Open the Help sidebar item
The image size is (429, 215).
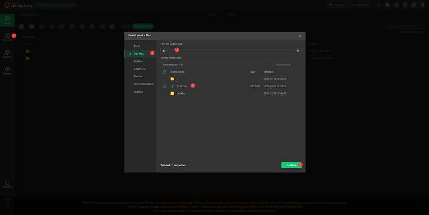7,201
